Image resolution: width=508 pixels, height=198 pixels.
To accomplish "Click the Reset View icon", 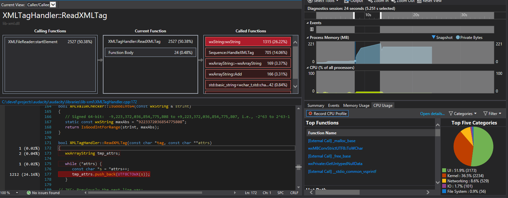I will (x=419, y=1).
